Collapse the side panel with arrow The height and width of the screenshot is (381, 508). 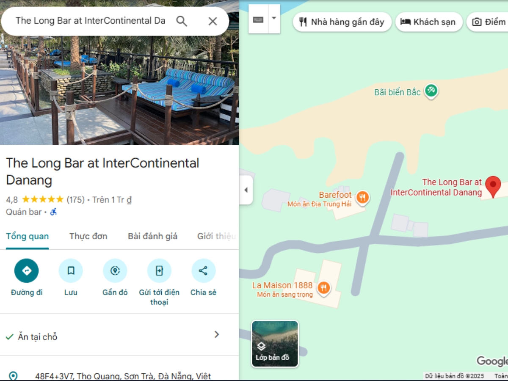point(246,190)
